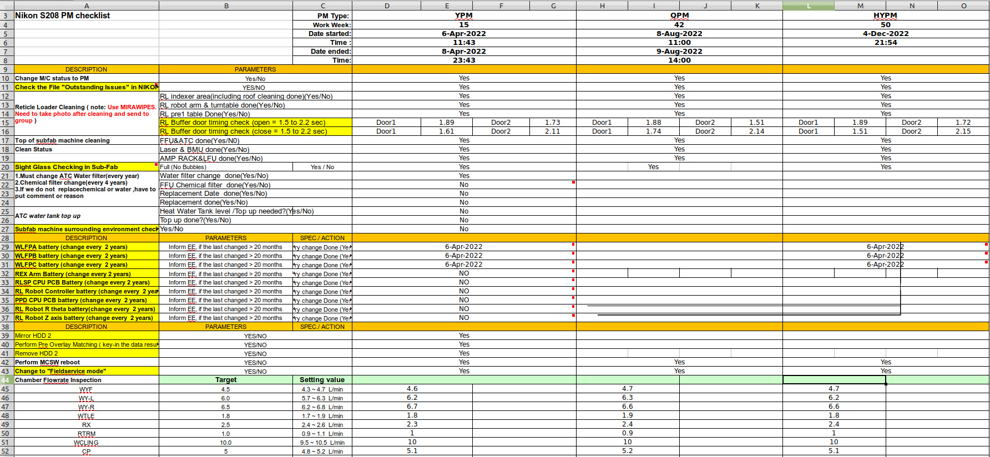Select the column O header
The width and height of the screenshot is (990, 457).
pos(963,6)
